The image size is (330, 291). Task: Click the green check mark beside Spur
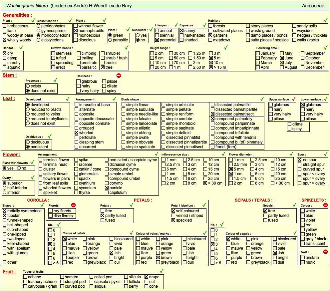(326, 154)
